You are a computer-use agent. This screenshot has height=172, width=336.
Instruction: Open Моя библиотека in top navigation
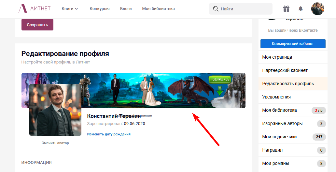(158, 9)
